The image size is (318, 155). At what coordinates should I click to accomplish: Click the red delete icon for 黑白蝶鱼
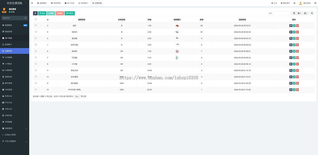[297, 83]
